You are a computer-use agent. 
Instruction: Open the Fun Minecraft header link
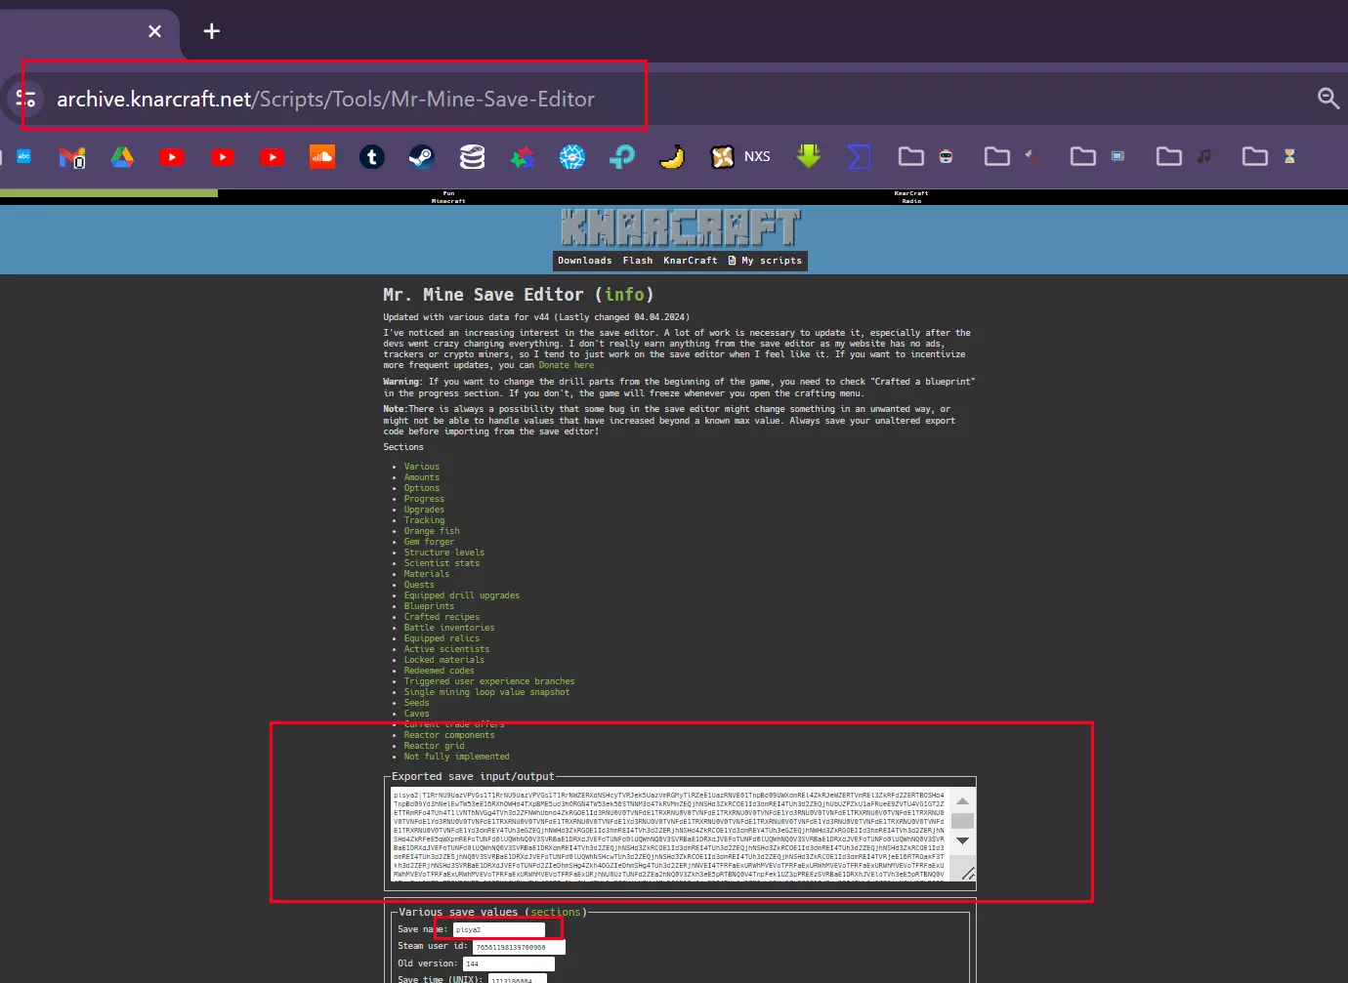[x=448, y=197]
